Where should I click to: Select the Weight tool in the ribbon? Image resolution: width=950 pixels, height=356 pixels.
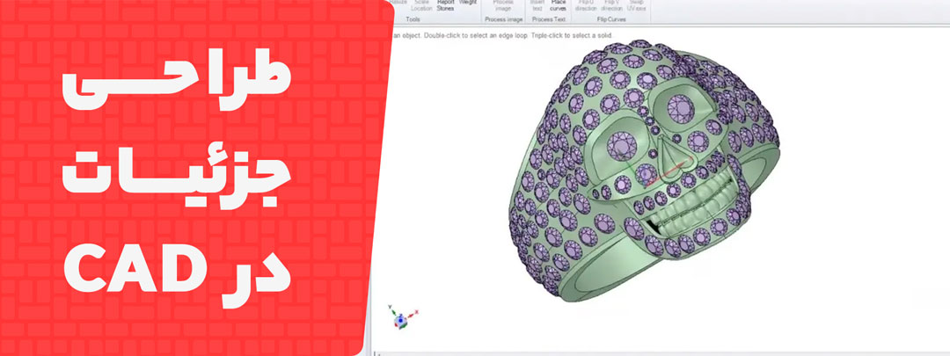468,3
